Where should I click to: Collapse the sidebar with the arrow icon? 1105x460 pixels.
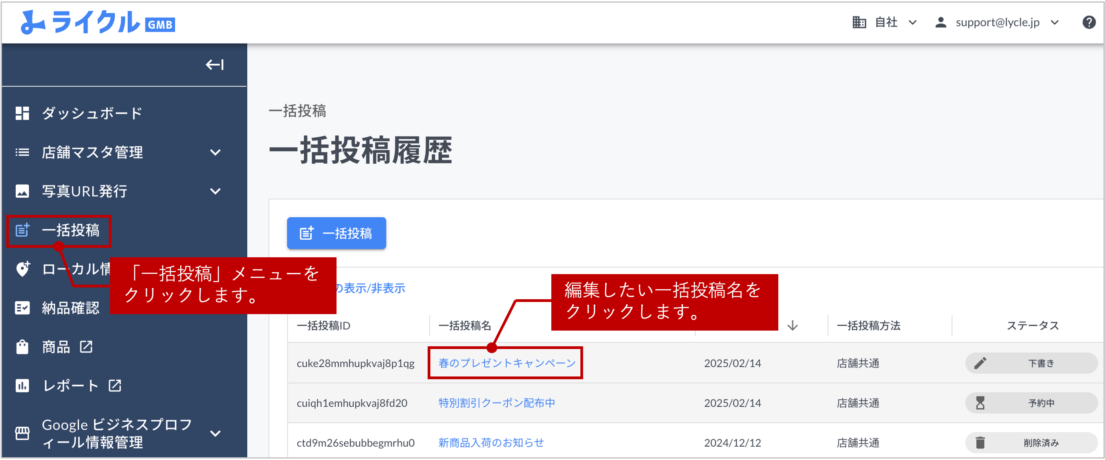click(214, 64)
